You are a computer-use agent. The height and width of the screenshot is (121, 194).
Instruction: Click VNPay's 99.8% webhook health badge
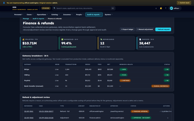124,75
